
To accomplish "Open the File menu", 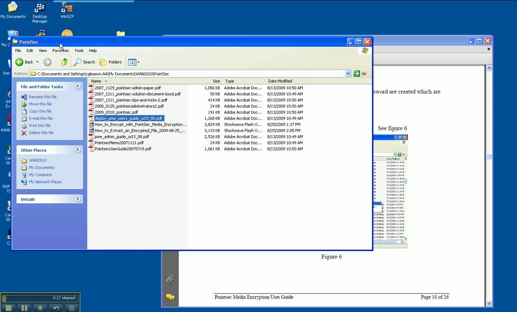I will 18,50.
